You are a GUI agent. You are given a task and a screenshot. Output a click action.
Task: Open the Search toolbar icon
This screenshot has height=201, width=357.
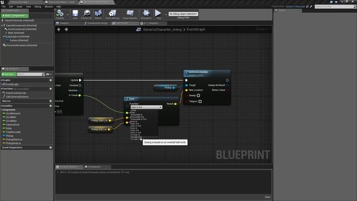point(98,13)
